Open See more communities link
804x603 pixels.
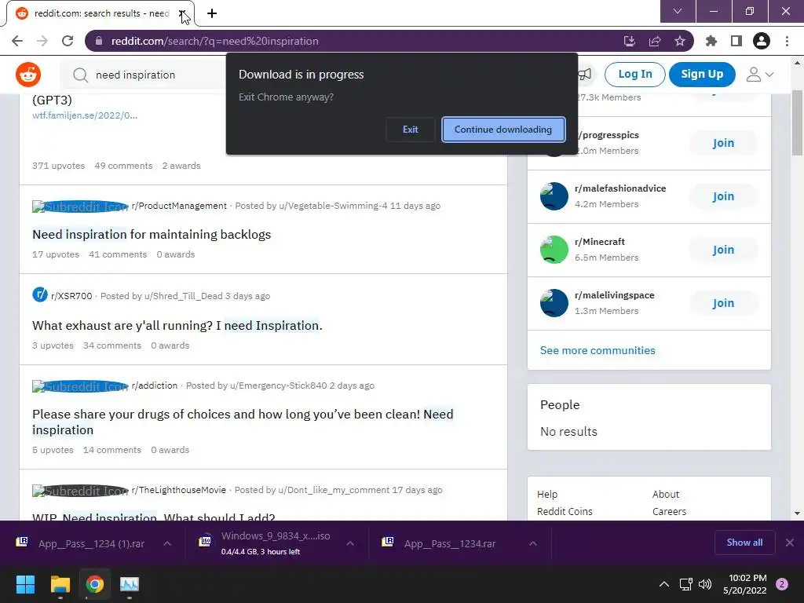click(598, 350)
